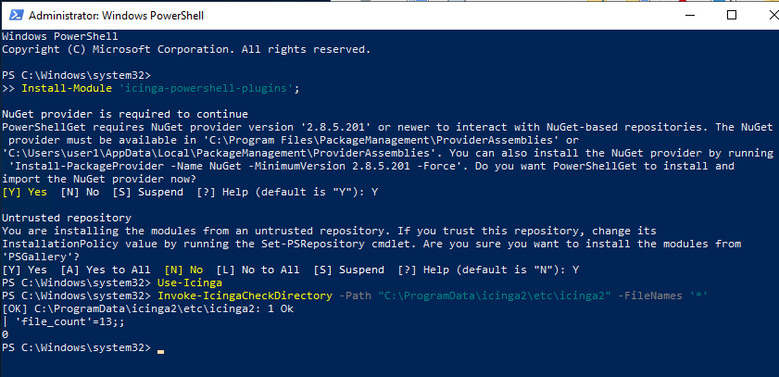Image resolution: width=779 pixels, height=377 pixels.
Task: Click [L] No to All option
Action: [x=258, y=270]
